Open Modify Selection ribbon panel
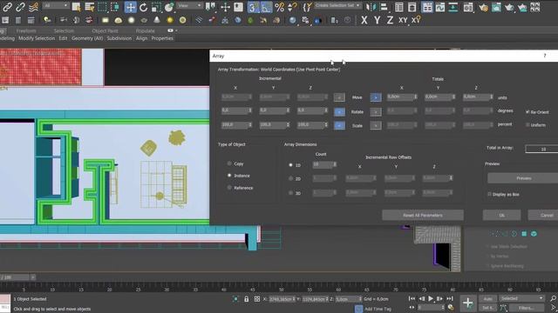This screenshot has width=558, height=313. click(37, 38)
